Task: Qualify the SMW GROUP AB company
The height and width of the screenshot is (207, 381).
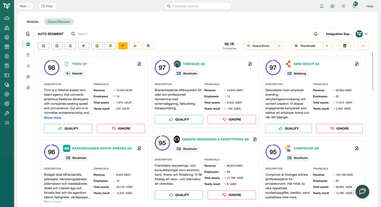Action: coord(288,129)
